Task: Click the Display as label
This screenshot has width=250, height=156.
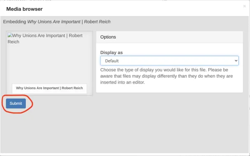Action: point(111,52)
